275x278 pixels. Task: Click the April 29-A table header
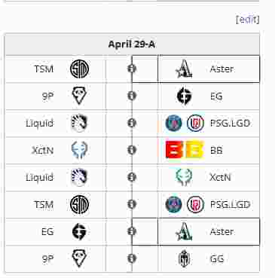tap(132, 44)
